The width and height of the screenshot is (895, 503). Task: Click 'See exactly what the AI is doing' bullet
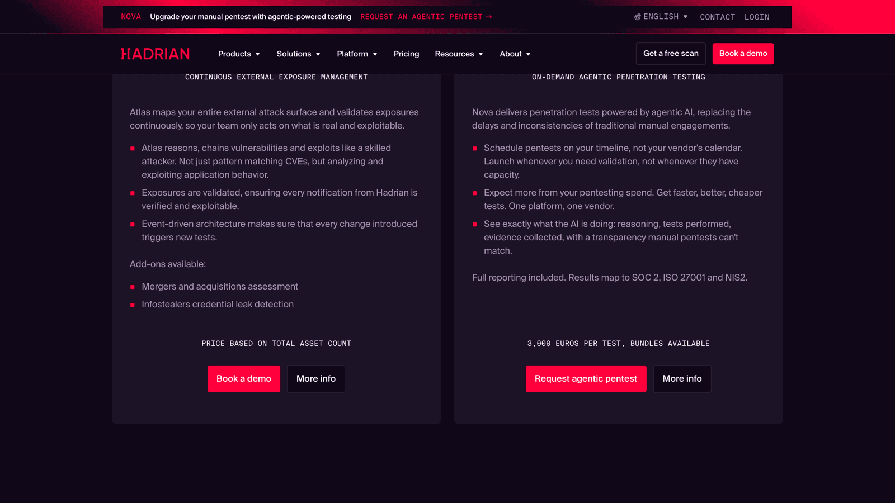611,238
